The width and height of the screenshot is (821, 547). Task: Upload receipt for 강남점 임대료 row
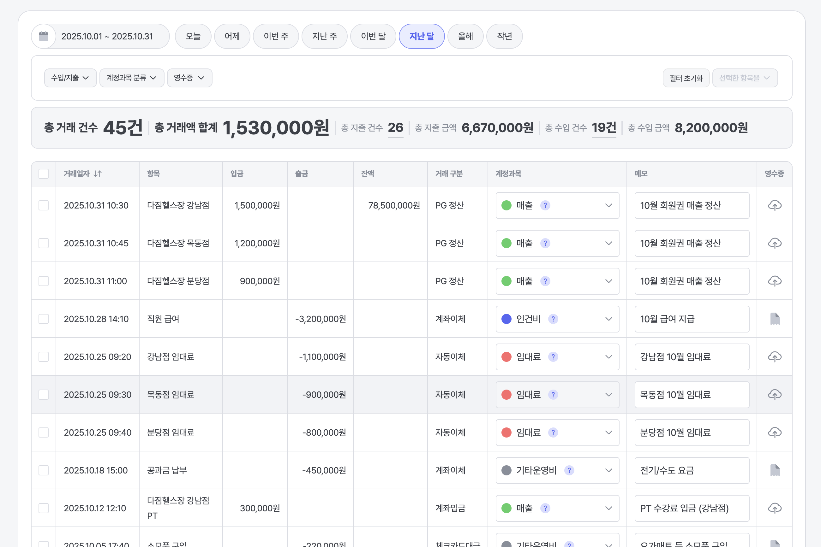click(x=774, y=357)
